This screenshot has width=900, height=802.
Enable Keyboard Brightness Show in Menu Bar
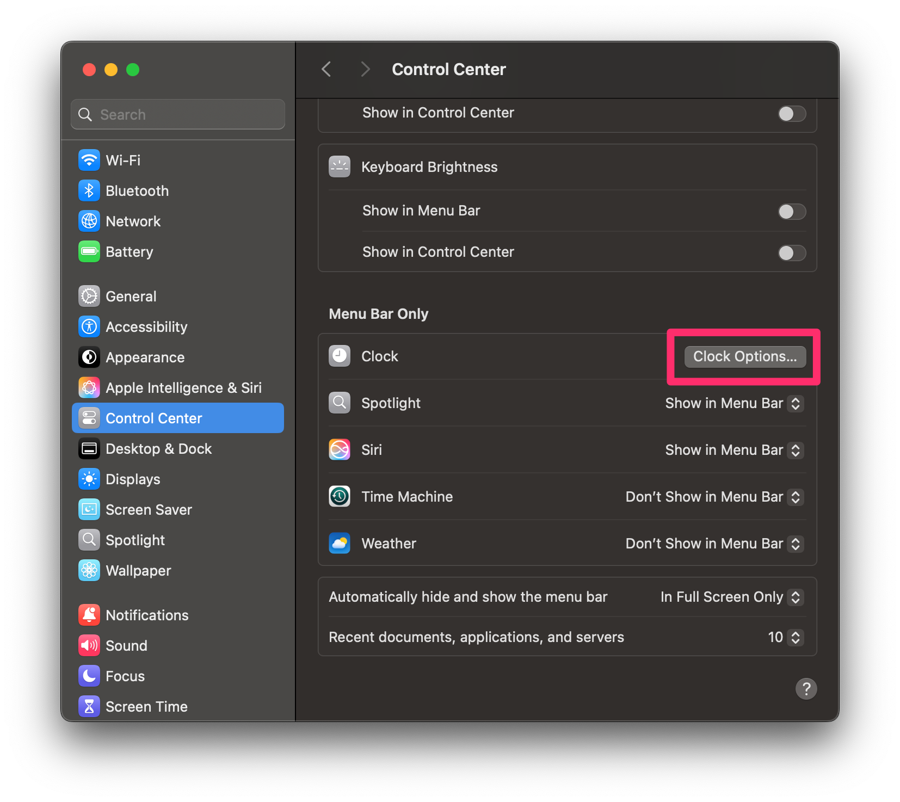point(792,211)
